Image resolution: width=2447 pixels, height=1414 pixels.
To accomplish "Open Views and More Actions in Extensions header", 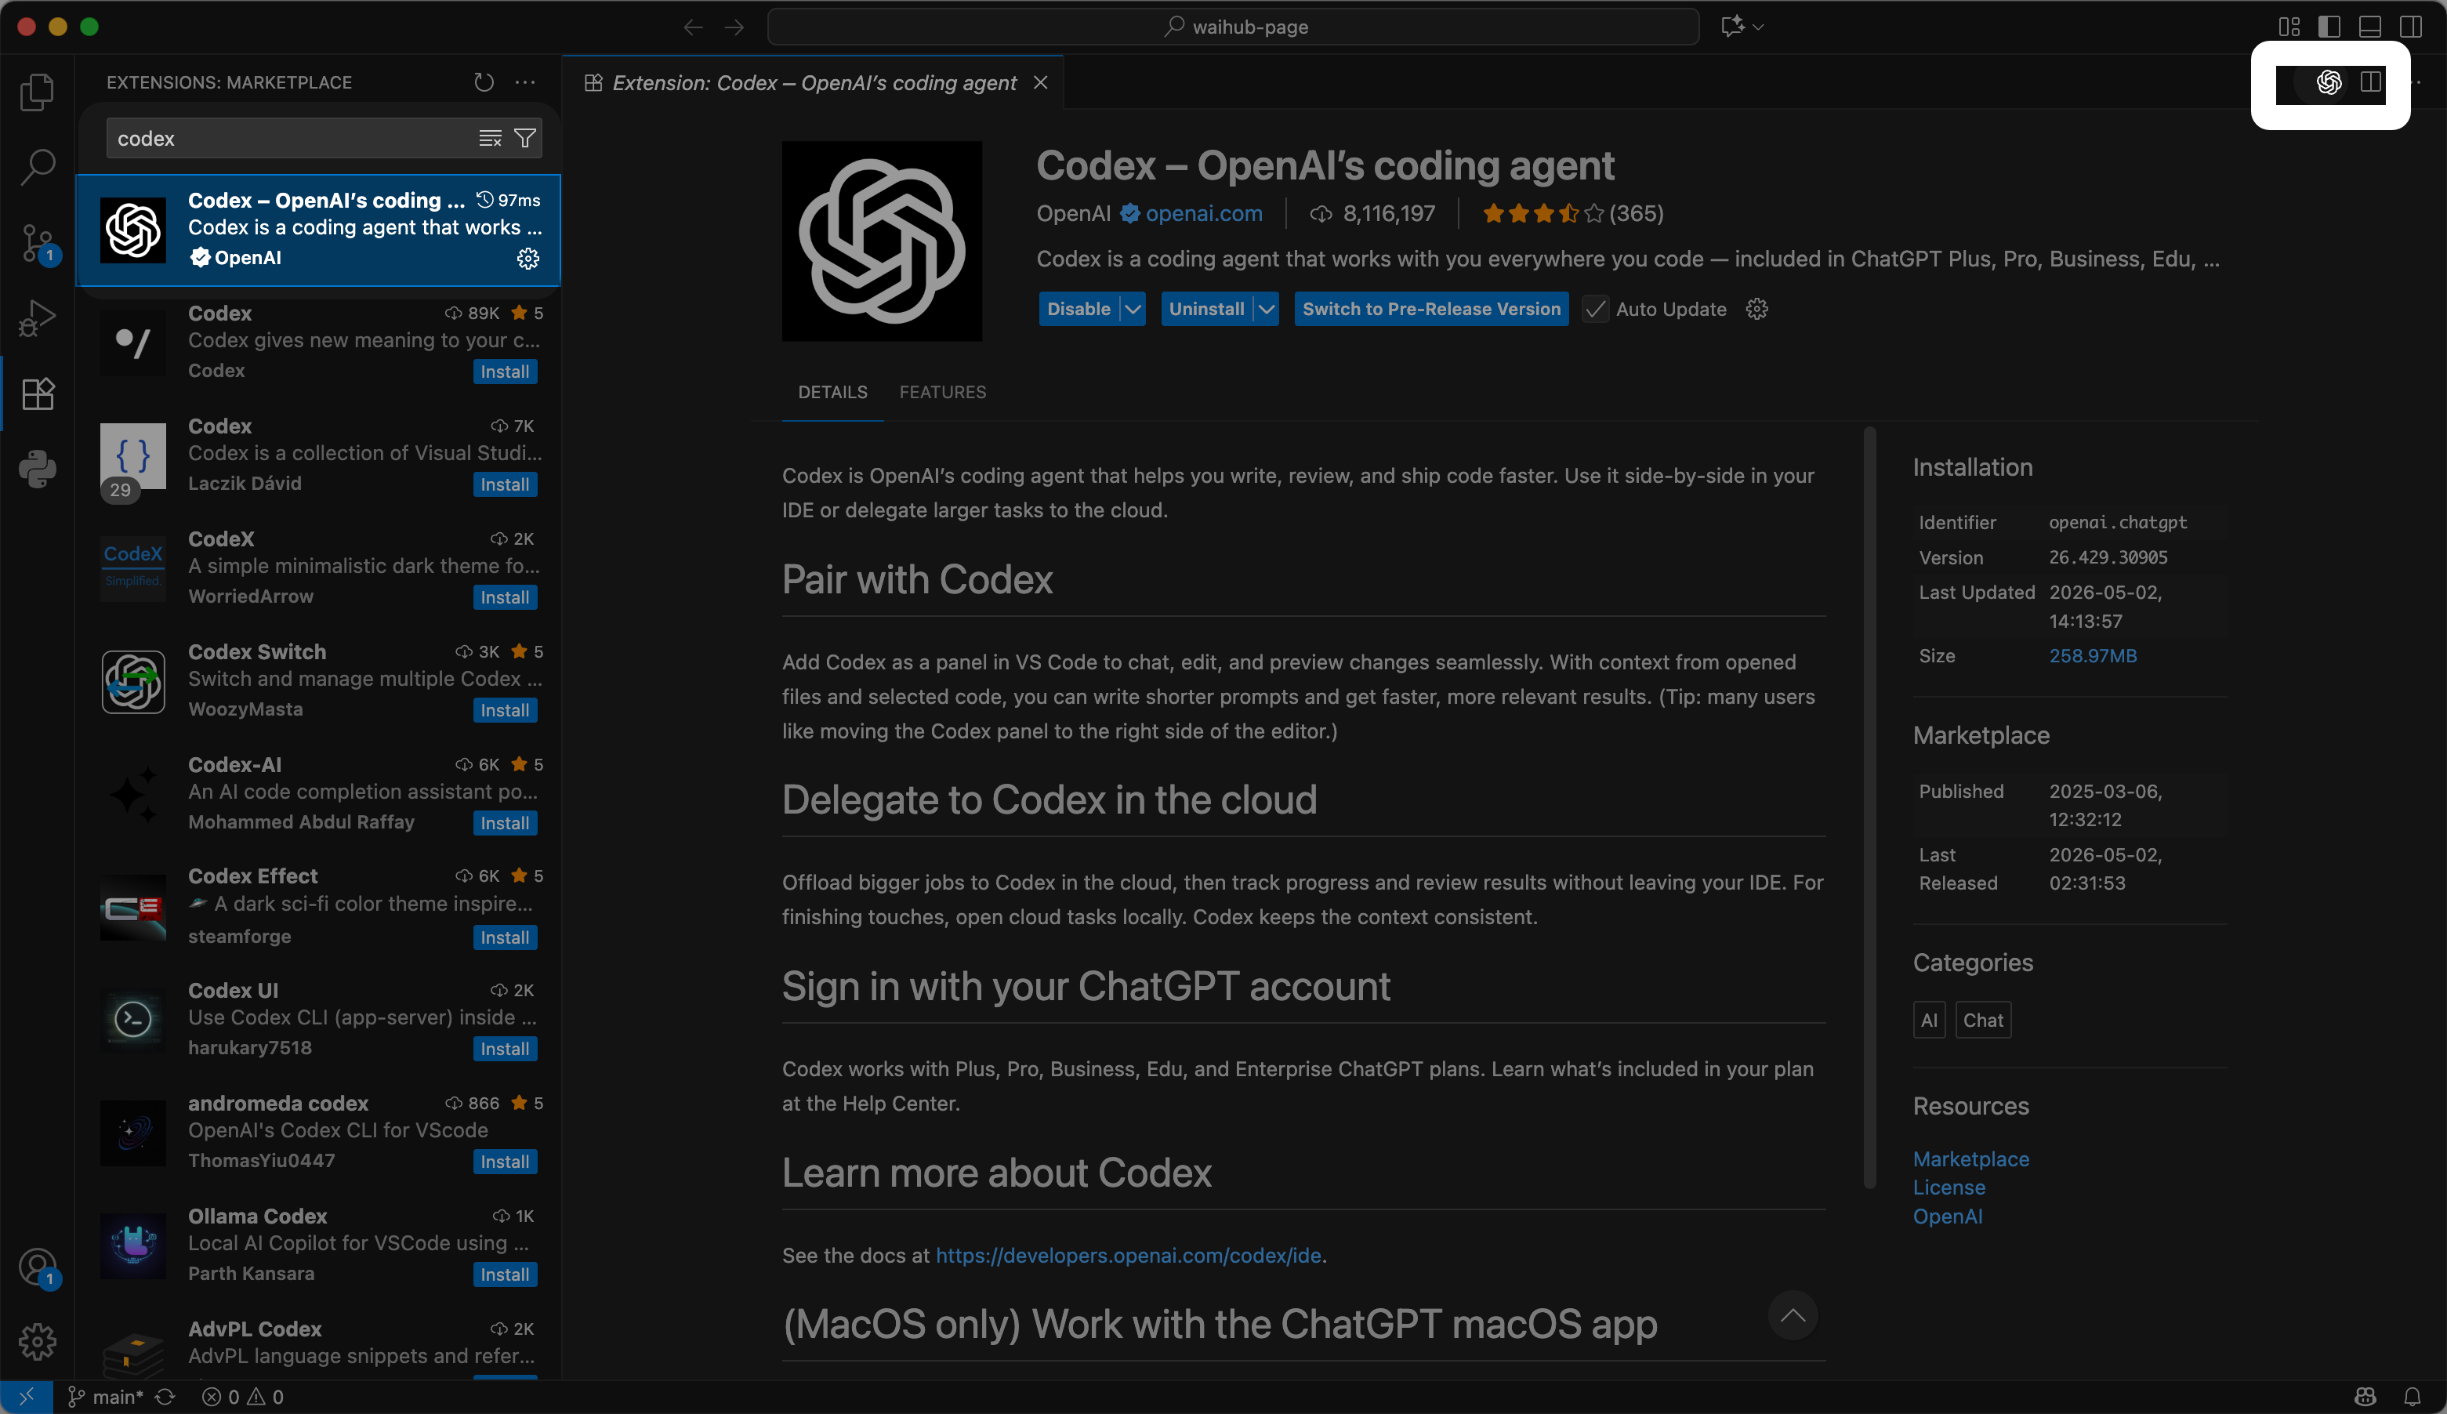I will [x=525, y=82].
